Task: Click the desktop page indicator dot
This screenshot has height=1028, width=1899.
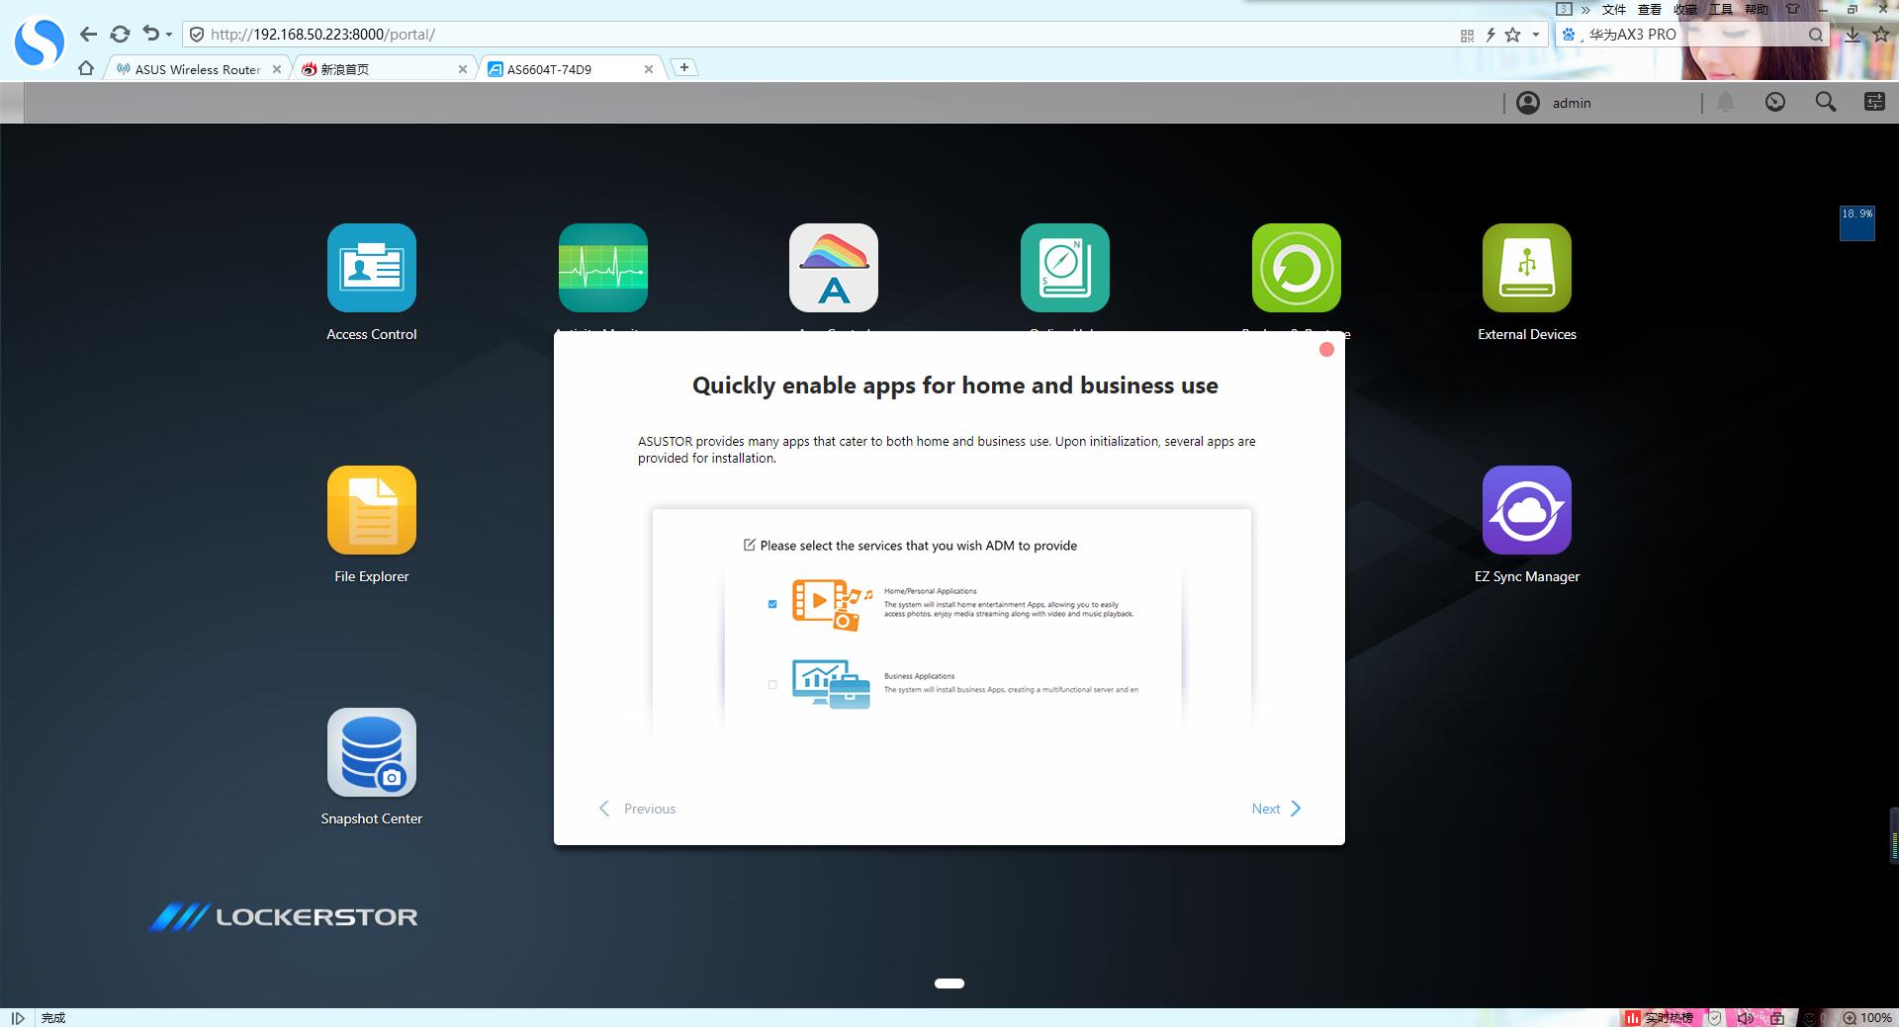Action: coord(949,984)
